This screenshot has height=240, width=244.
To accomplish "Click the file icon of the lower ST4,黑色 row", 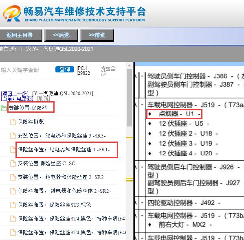I will click(x=13, y=233).
